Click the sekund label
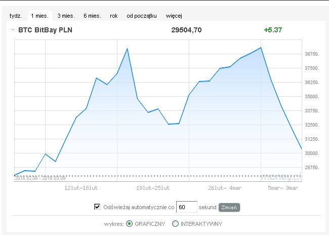Screen dimensions: 329x235 (208, 207)
